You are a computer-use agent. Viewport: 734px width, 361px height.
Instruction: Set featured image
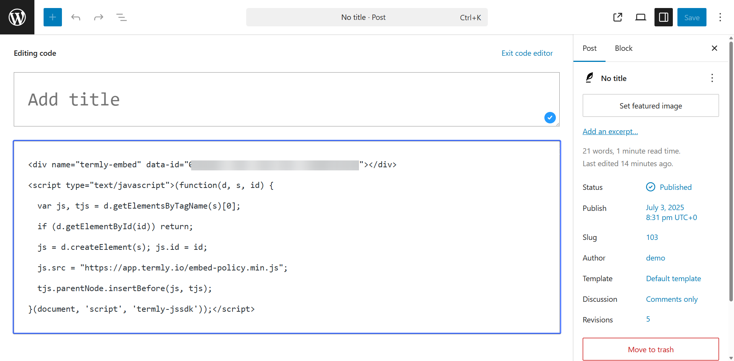[651, 106]
